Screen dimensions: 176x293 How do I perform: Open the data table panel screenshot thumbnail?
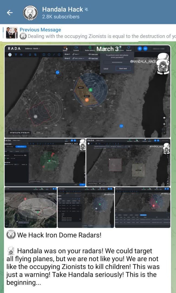tap(86, 208)
